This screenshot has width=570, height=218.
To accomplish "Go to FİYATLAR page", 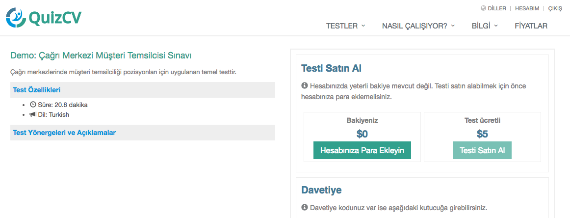I will pos(531,26).
